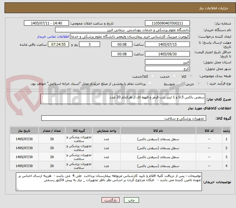The height and width of the screenshot is (208, 236).
Task: Click the توضیحات خریدار notes text area
Action: click(x=109, y=182)
